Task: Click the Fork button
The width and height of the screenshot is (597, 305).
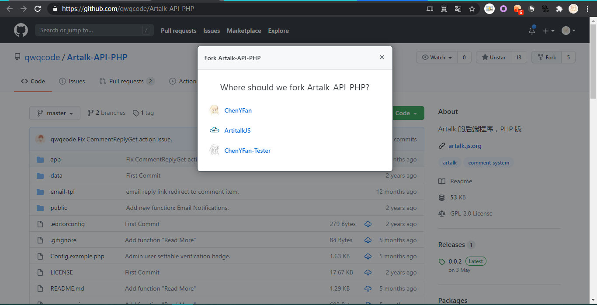Action: pyautogui.click(x=547, y=57)
